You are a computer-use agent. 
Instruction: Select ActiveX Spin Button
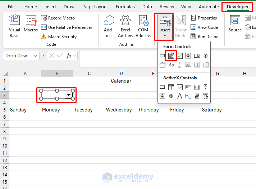(x=162, y=96)
